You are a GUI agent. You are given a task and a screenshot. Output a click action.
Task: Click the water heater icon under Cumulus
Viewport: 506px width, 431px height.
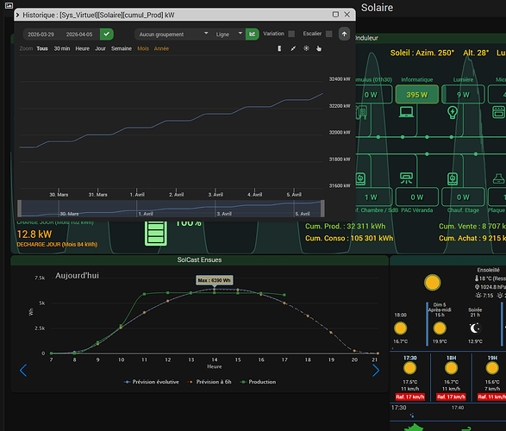click(362, 112)
